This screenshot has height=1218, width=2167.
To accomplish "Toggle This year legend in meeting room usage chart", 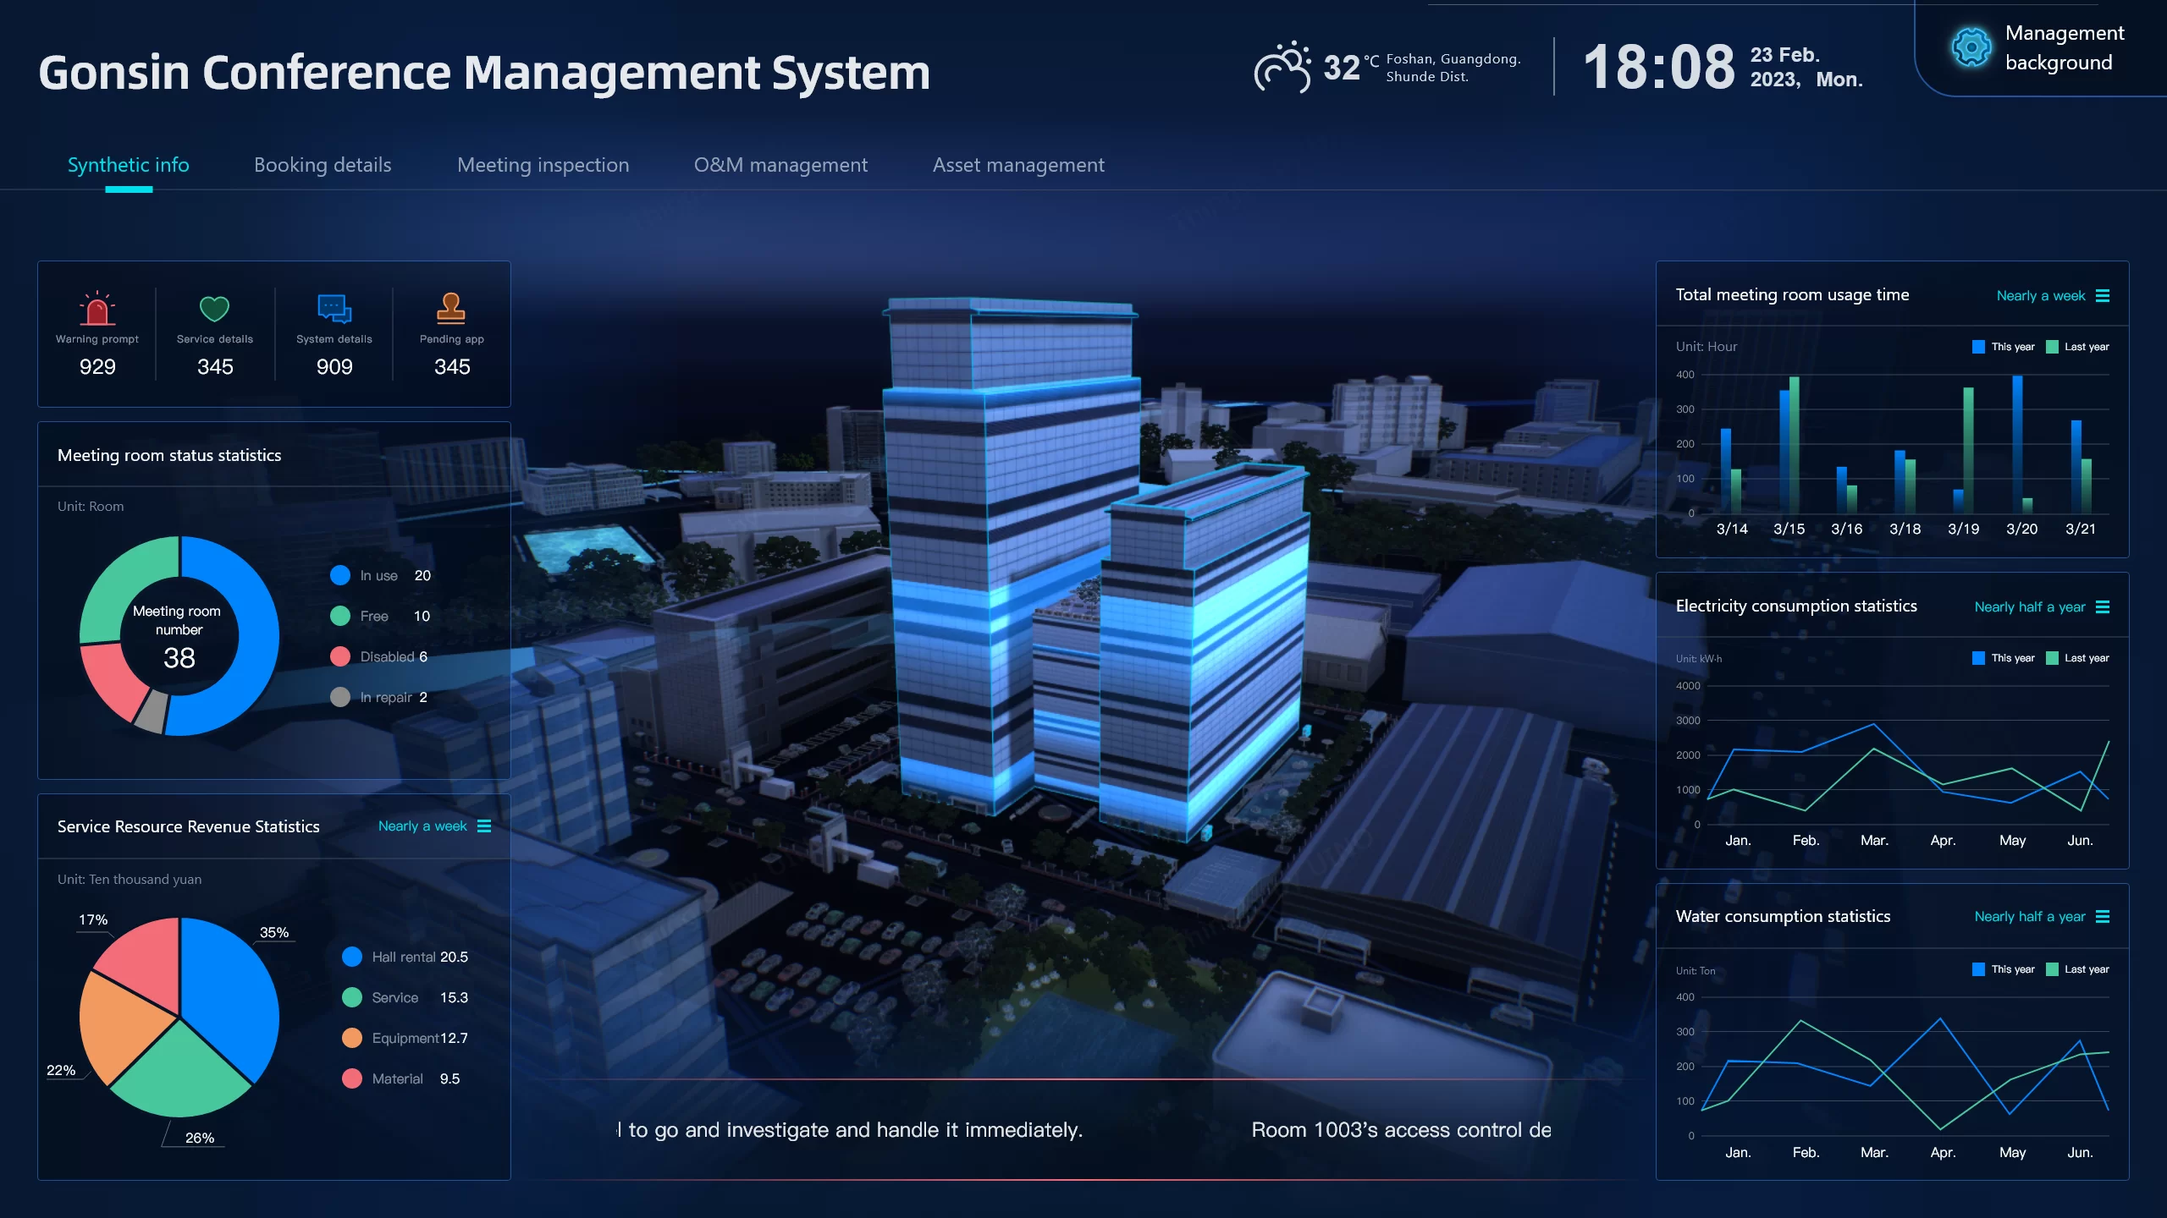I will (x=2004, y=347).
